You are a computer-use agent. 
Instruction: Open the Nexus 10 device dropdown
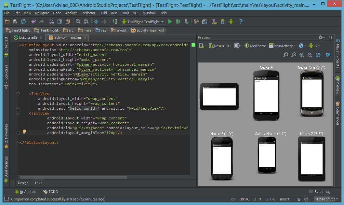pos(220,46)
